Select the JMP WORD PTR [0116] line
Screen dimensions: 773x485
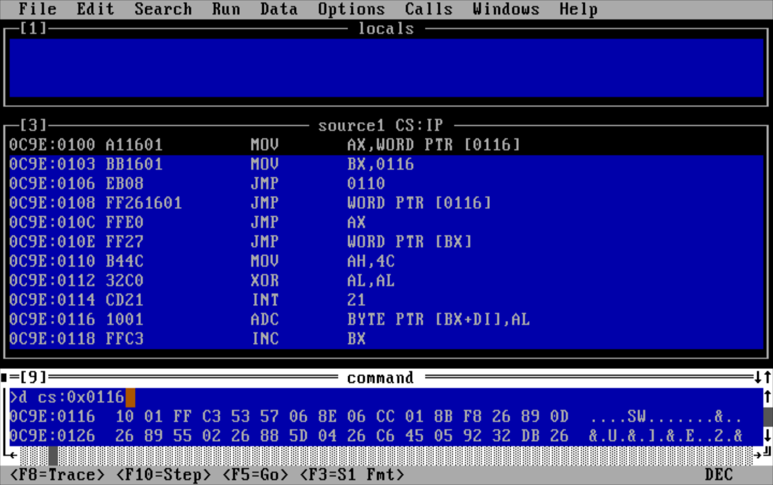tap(386, 203)
